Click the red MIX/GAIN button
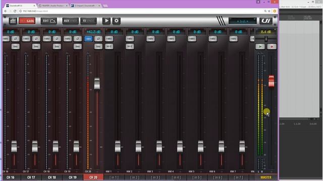323x181 pixels. (27, 21)
